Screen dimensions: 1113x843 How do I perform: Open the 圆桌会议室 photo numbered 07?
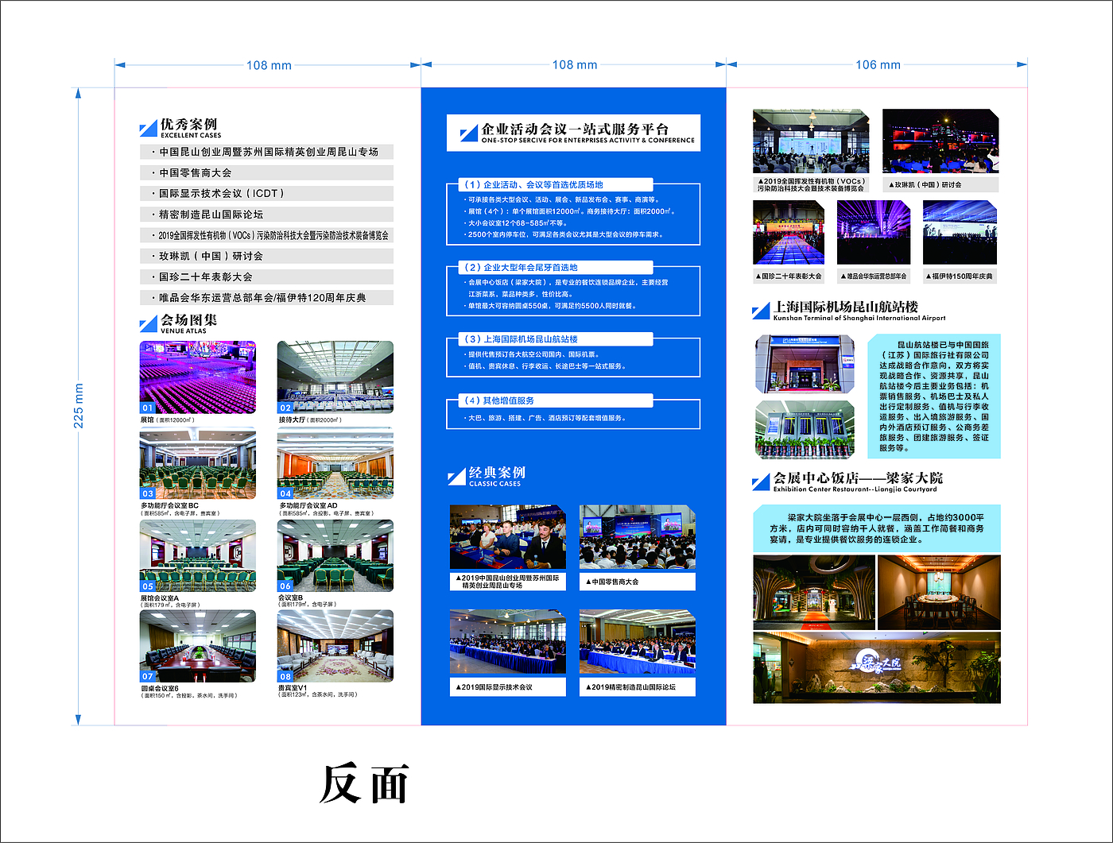198,645
